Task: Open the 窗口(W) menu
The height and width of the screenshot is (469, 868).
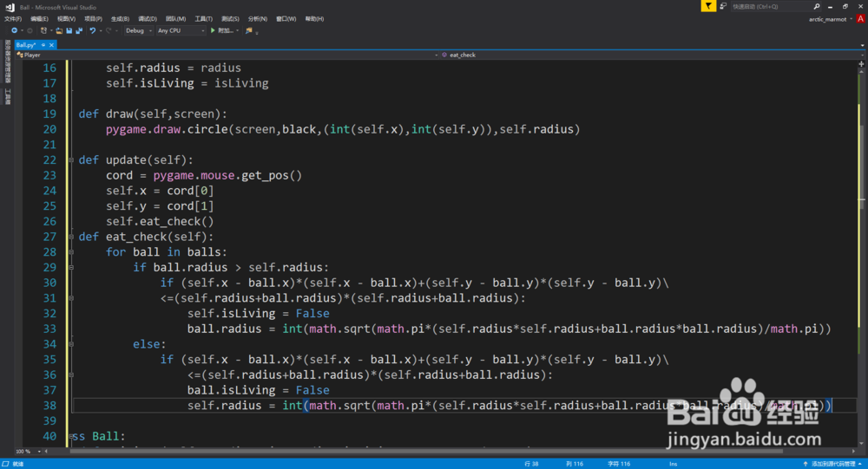Action: point(286,19)
